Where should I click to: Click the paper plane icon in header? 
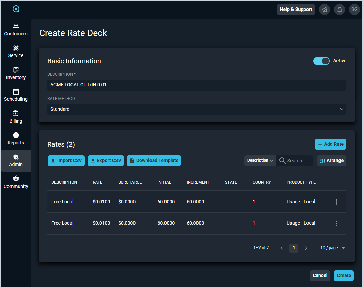pyautogui.click(x=325, y=10)
